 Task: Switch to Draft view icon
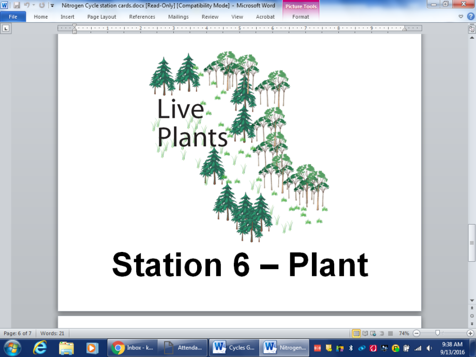click(391, 334)
